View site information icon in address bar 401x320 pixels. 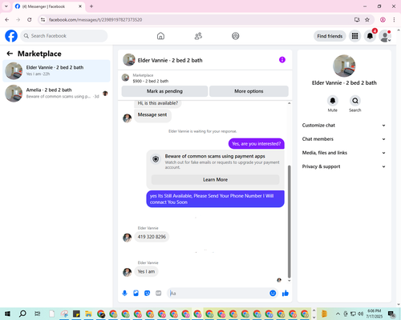[43, 19]
